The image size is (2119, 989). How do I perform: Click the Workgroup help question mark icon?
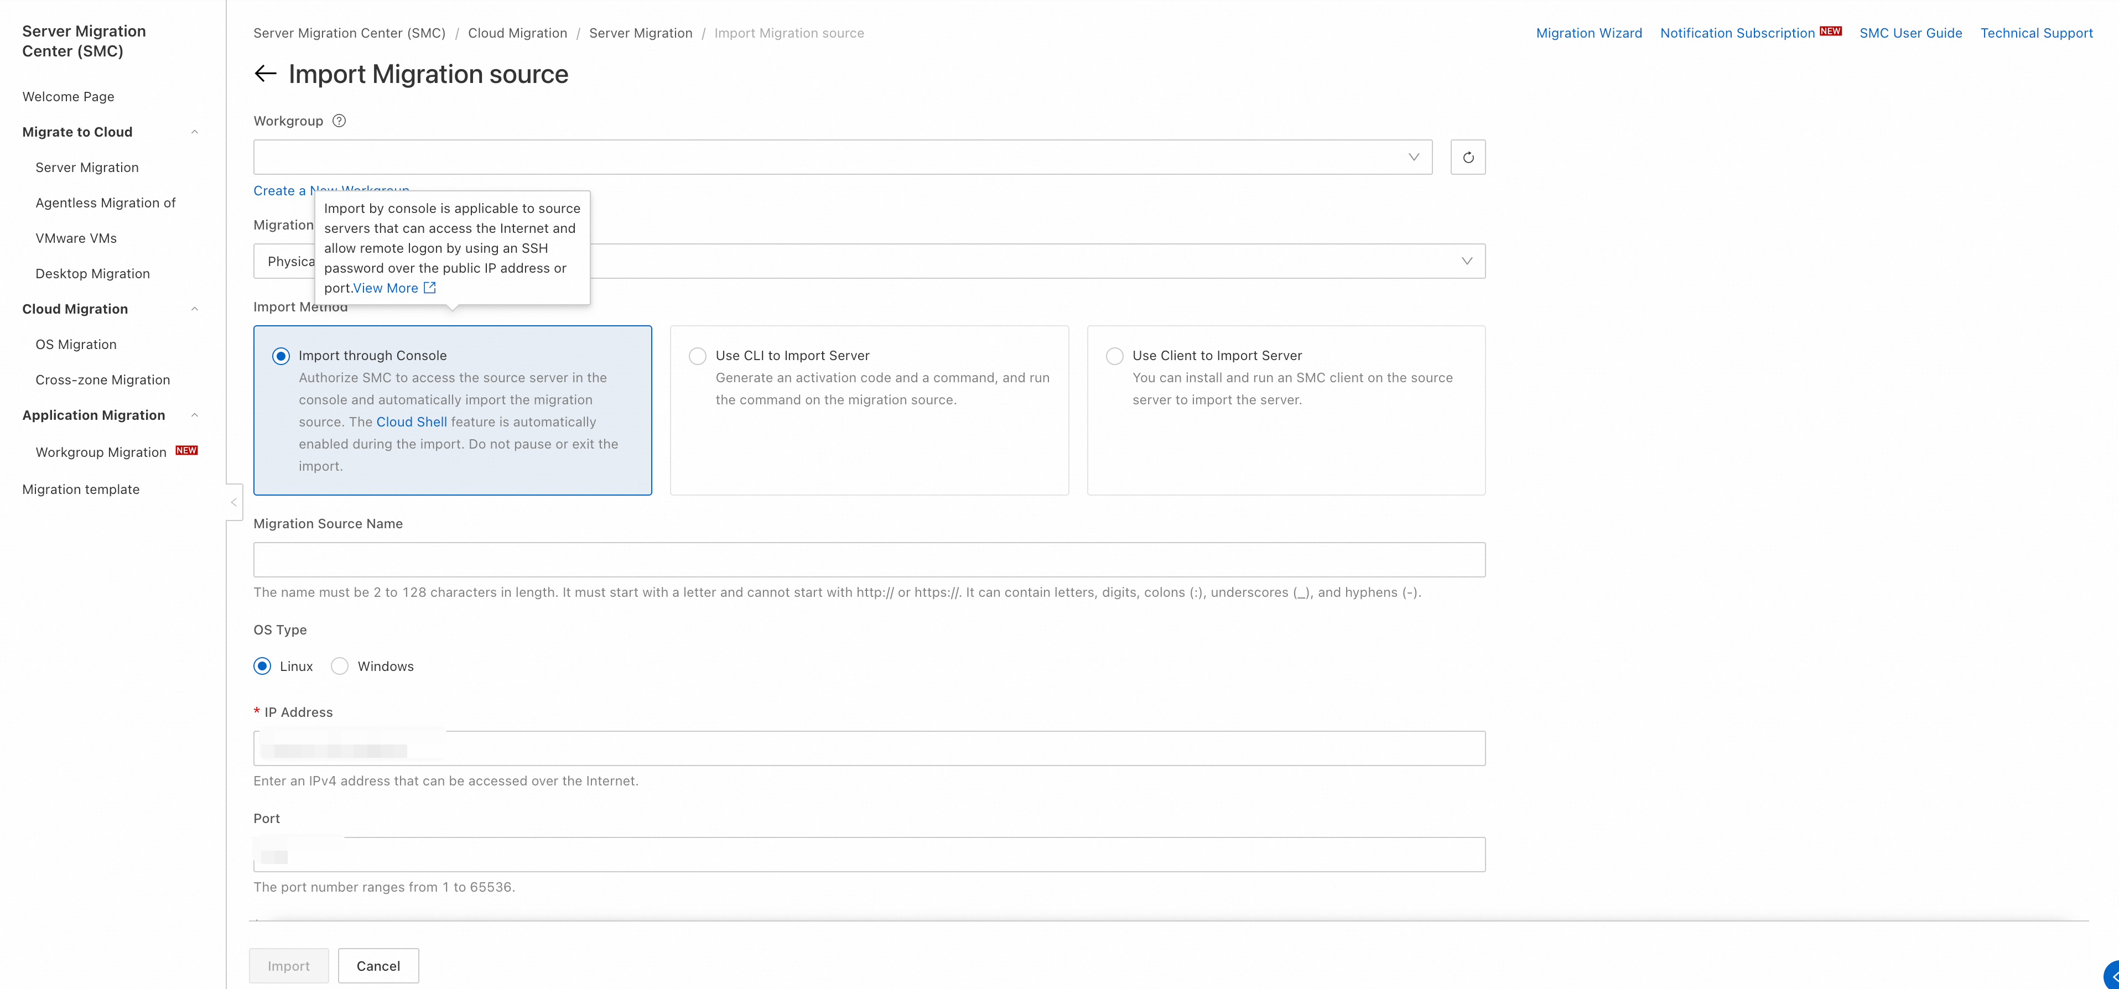pyautogui.click(x=339, y=121)
